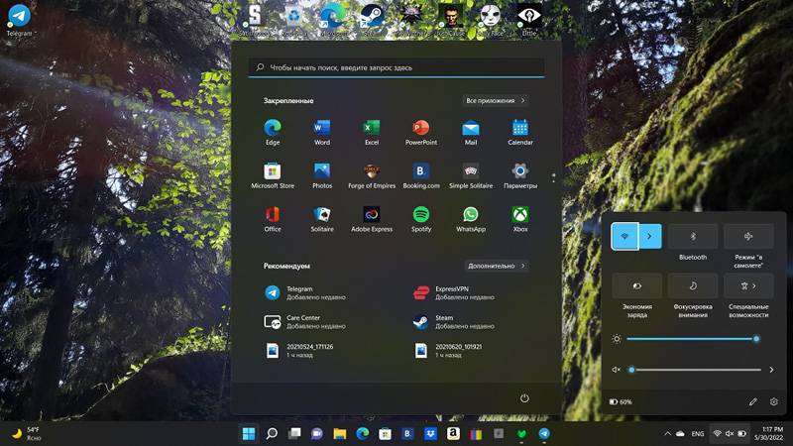Open WhatsApp pinned app
This screenshot has width=793, height=446.
470,219
